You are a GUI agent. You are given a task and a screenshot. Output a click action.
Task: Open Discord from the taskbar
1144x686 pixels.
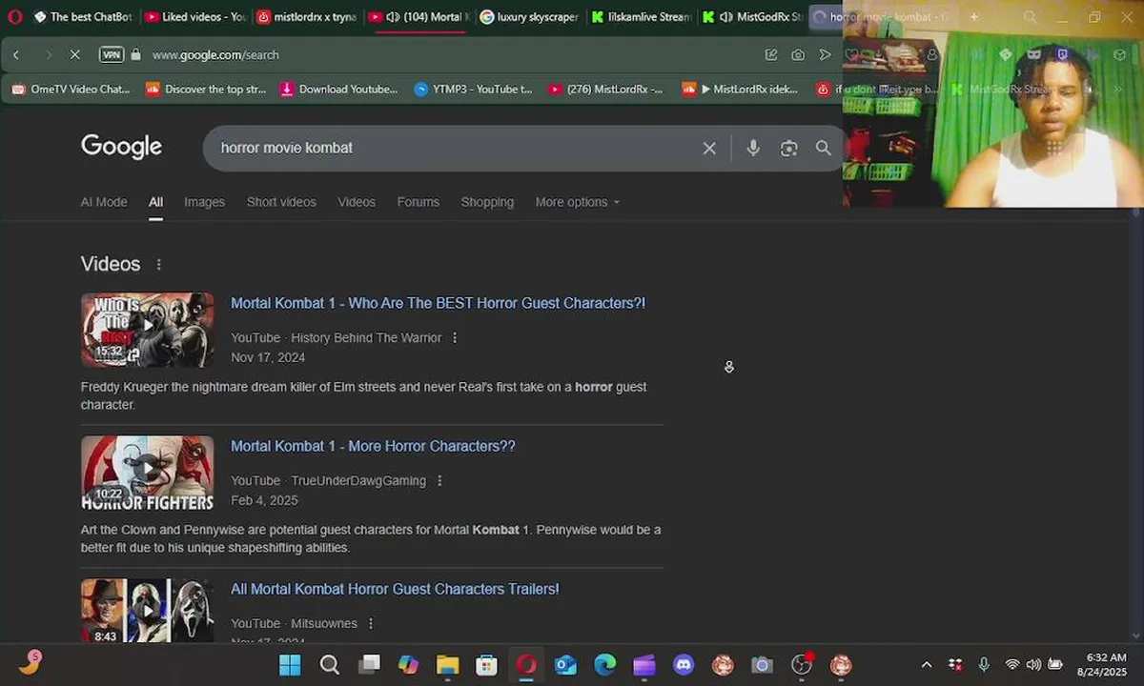684,665
